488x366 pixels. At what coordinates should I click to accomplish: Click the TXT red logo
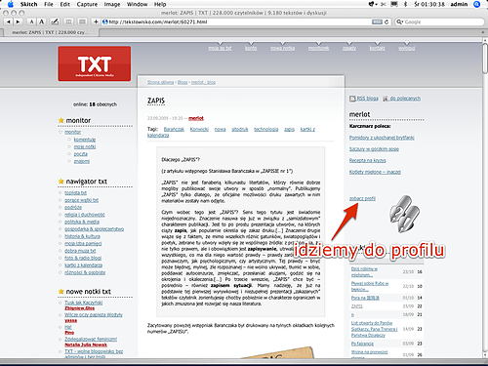(x=95, y=63)
